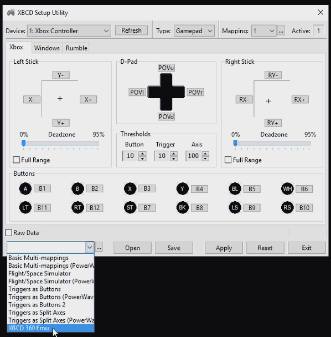This screenshot has width=331, height=337.
Task: Click the round X button icon
Action: [130, 188]
